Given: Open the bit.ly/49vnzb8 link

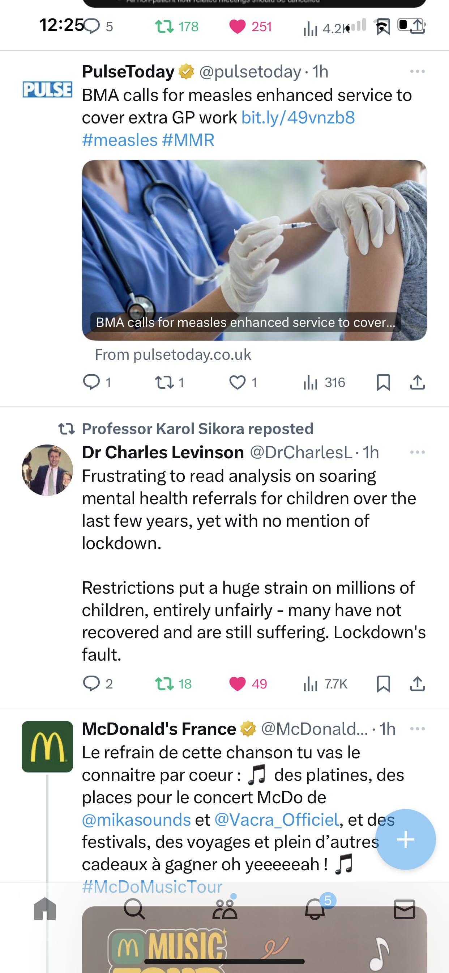Looking at the screenshot, I should tap(298, 118).
